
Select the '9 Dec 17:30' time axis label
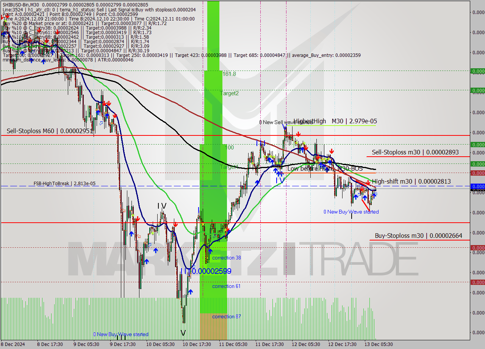click(123, 344)
